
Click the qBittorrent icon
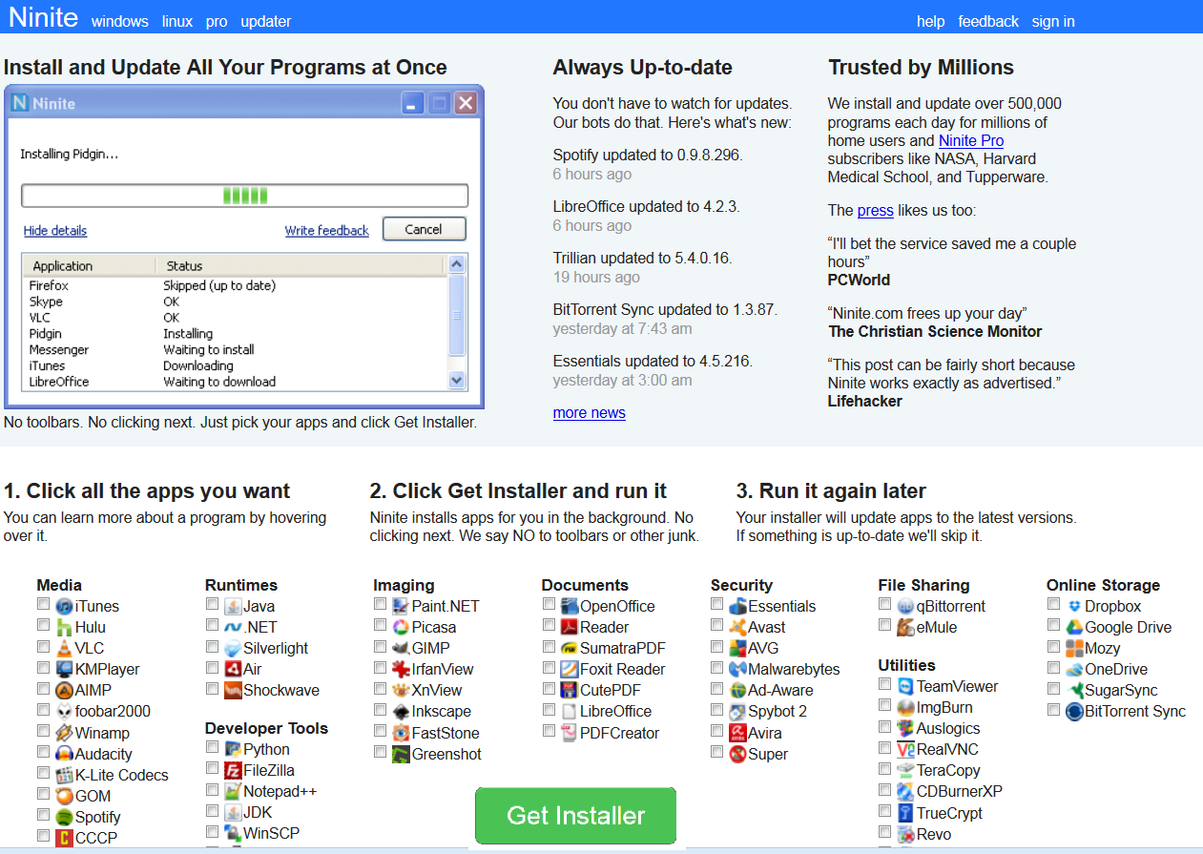tap(906, 606)
